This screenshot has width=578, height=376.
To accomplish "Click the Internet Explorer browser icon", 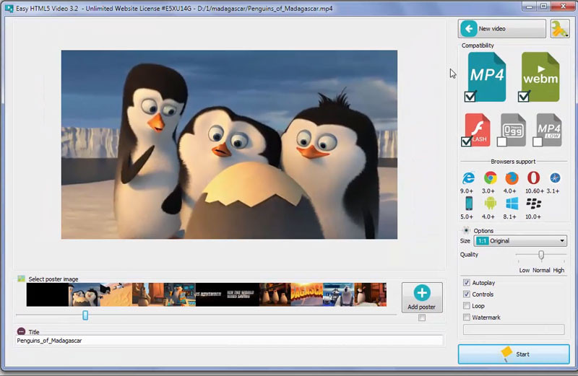I will (468, 178).
